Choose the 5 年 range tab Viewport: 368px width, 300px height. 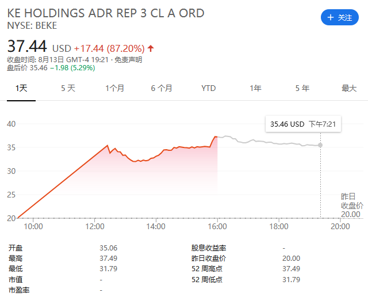302,88
